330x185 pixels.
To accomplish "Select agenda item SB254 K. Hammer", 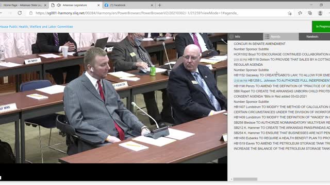I will coord(282,133).
